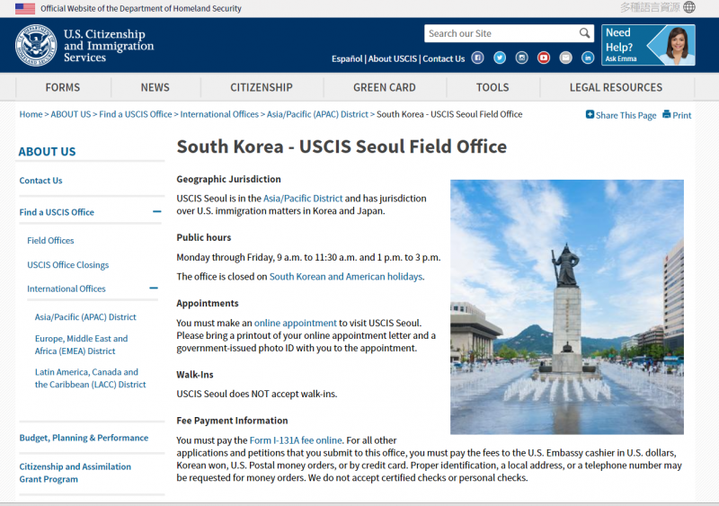The height and width of the screenshot is (506, 719).
Task: Click the Walk-Ins heading
Action: point(195,375)
